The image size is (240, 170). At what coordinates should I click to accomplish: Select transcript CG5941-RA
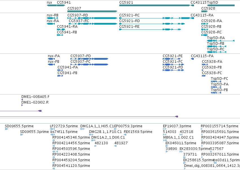[x=61, y=29]
